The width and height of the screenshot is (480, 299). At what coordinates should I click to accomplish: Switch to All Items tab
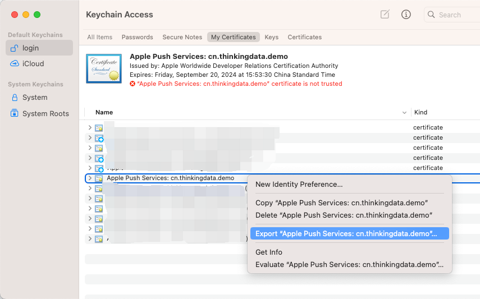(100, 37)
